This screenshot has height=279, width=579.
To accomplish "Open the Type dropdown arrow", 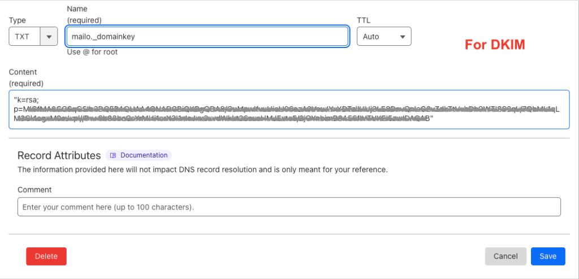I will click(x=50, y=37).
